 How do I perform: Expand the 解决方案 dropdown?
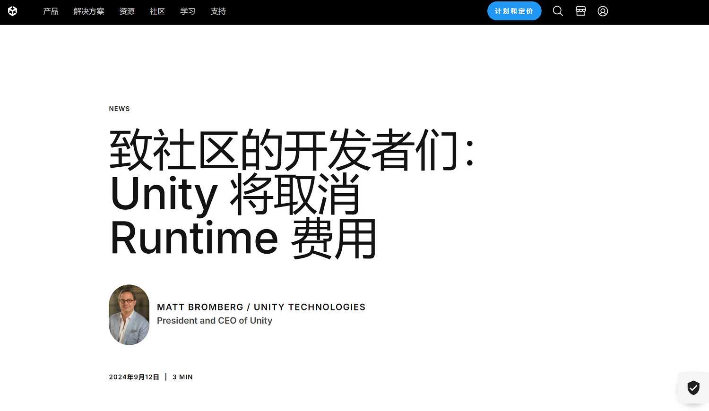pos(88,11)
